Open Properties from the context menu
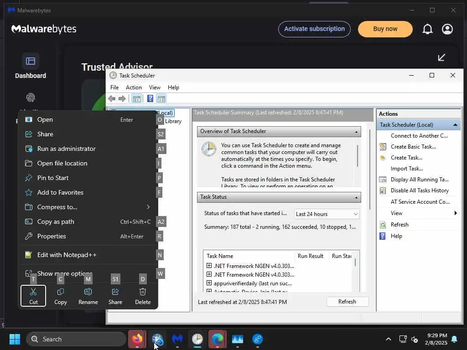Viewport: 467px width, 350px height. coord(88,237)
